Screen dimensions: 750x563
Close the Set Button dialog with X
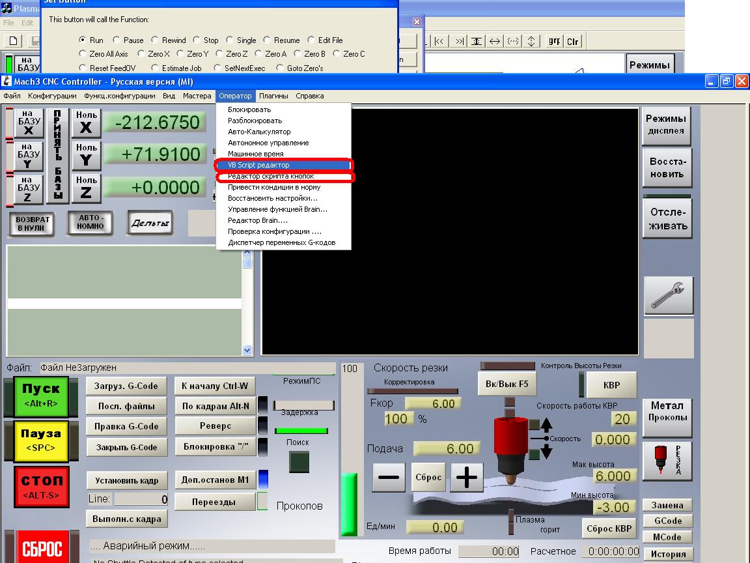pos(417,22)
